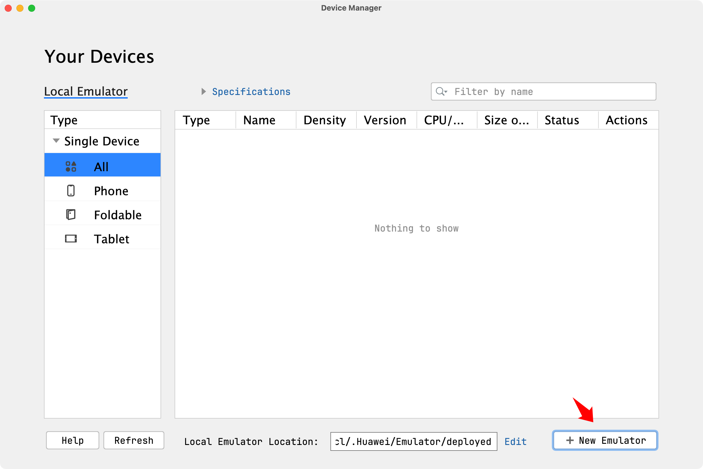
Task: Expand the Single Device tree node
Action: pos(55,140)
